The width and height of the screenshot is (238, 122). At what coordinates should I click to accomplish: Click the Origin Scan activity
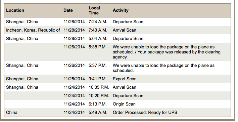tap(124, 104)
